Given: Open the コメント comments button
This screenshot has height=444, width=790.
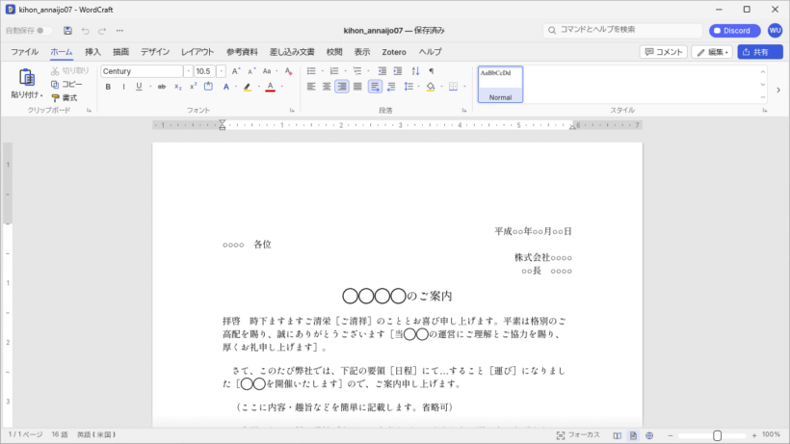Looking at the screenshot, I should point(664,52).
